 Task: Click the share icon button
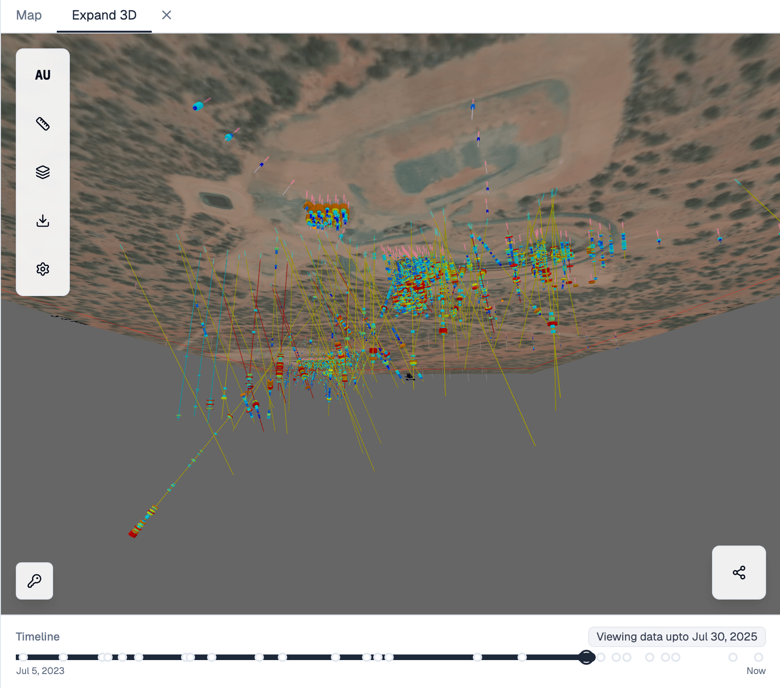[739, 573]
